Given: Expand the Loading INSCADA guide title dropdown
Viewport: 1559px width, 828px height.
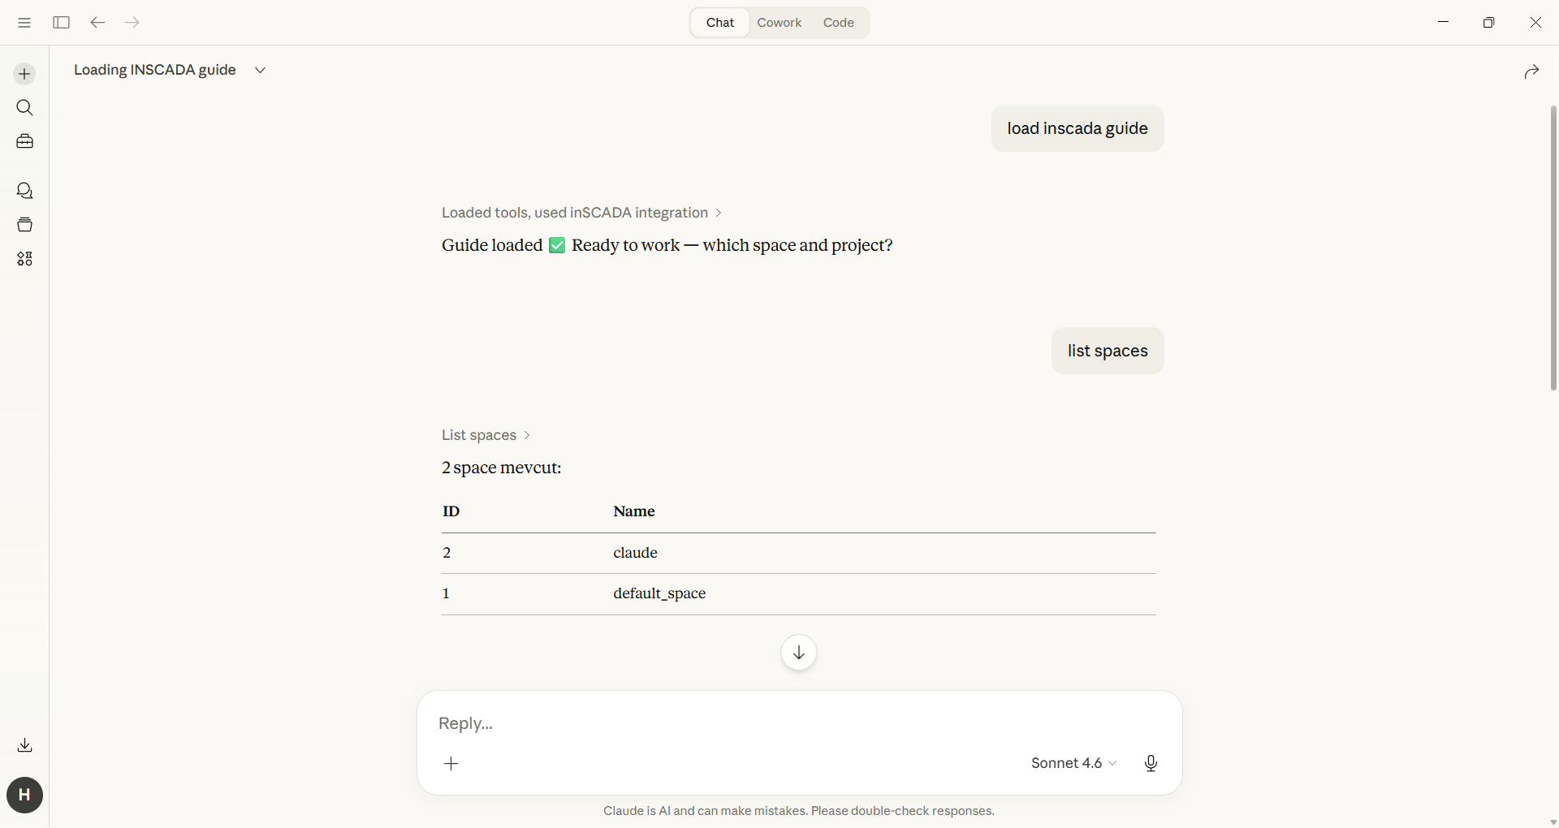Looking at the screenshot, I should [x=260, y=70].
